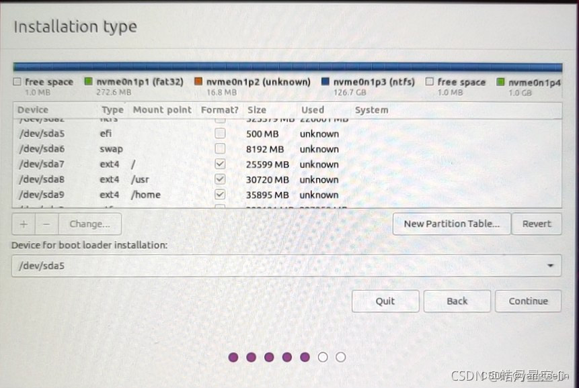Click the Type column header

pyautogui.click(x=112, y=110)
